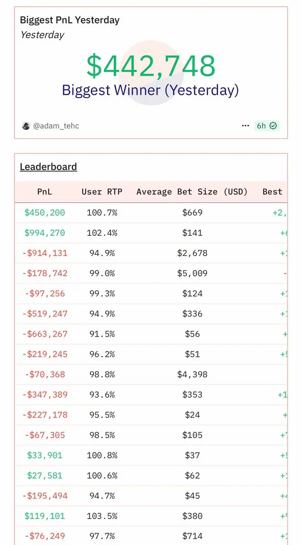Click the $442,748 biggest winner value
This screenshot has height=545, width=302.
tap(151, 65)
